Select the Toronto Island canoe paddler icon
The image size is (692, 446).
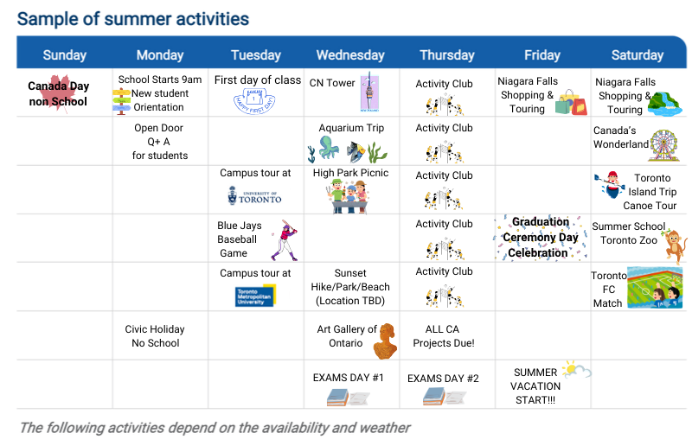pos(611,184)
